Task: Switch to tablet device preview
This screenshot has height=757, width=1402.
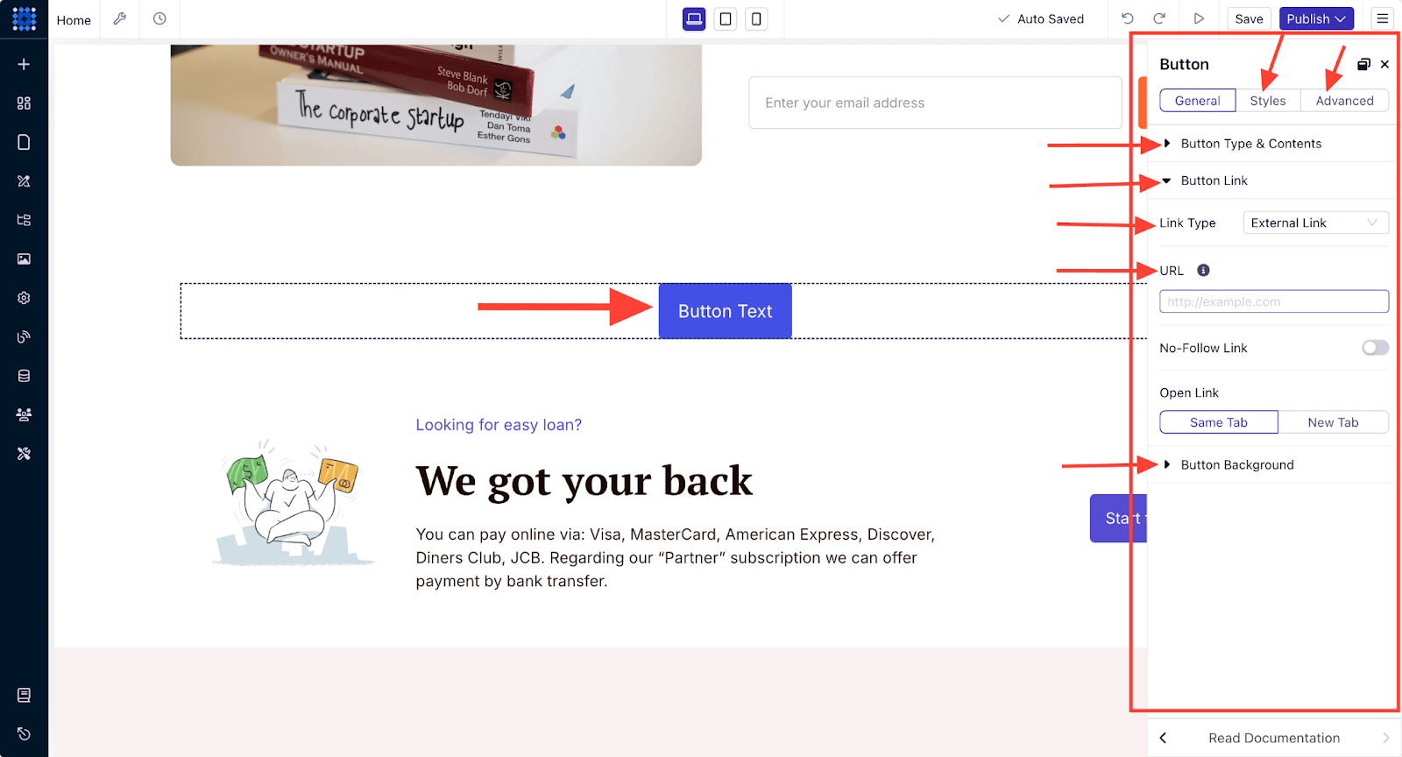Action: pos(726,18)
